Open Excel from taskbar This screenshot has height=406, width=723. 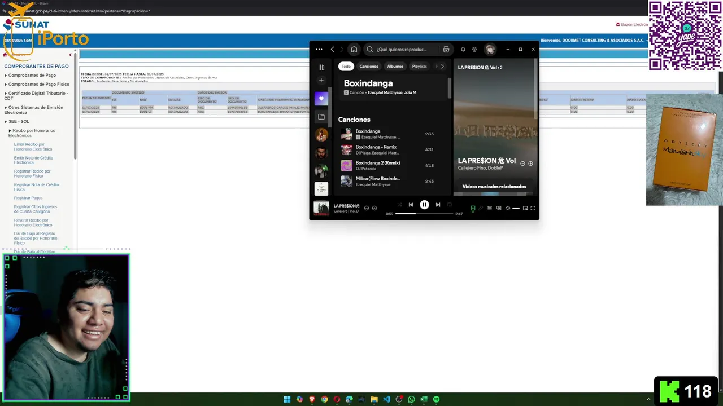click(424, 399)
